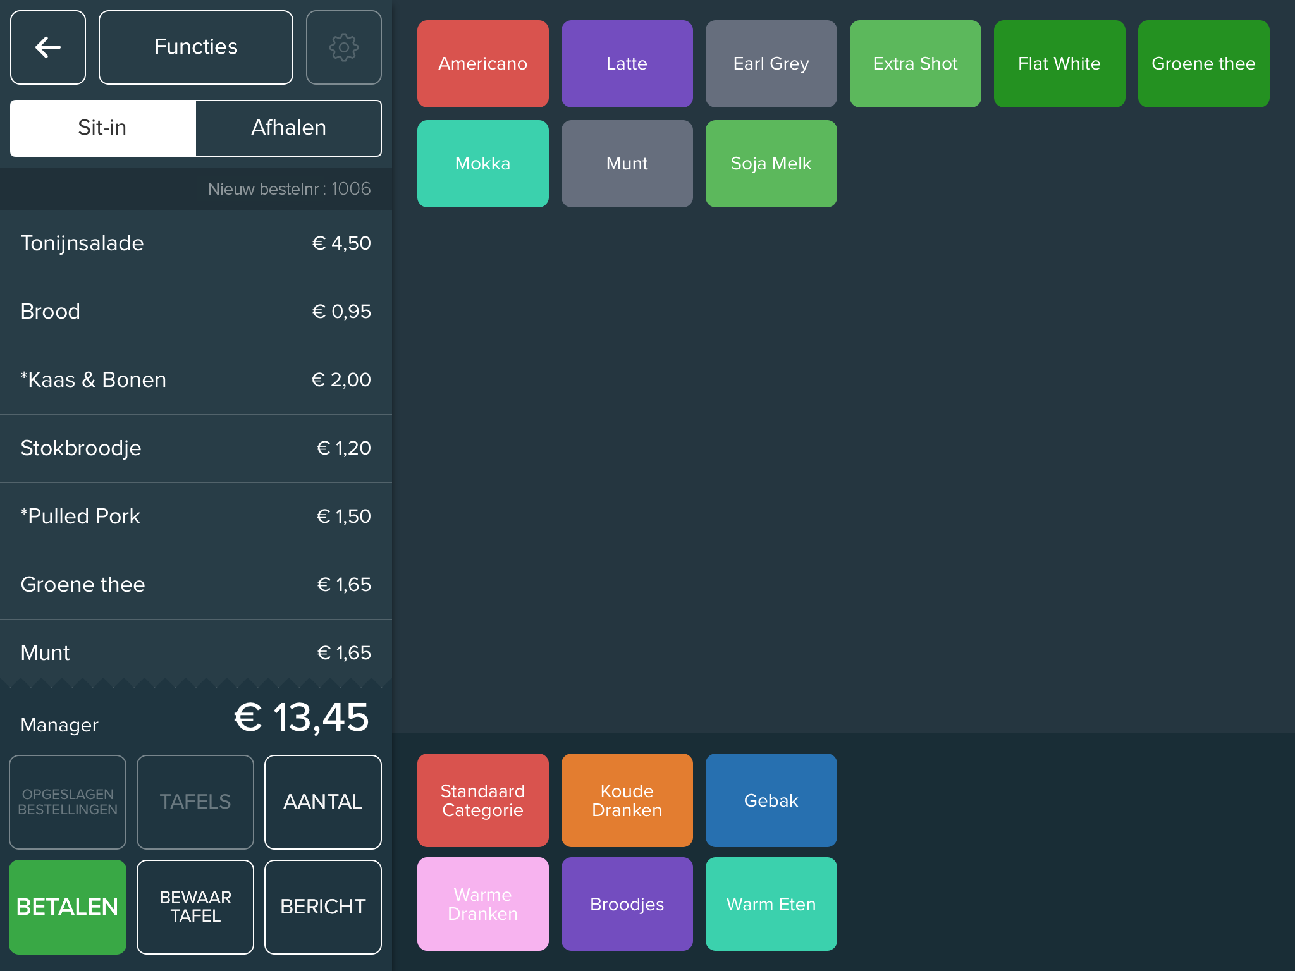Viewport: 1295px width, 971px height.
Task: Switch order type to Sit-in
Action: (x=102, y=128)
